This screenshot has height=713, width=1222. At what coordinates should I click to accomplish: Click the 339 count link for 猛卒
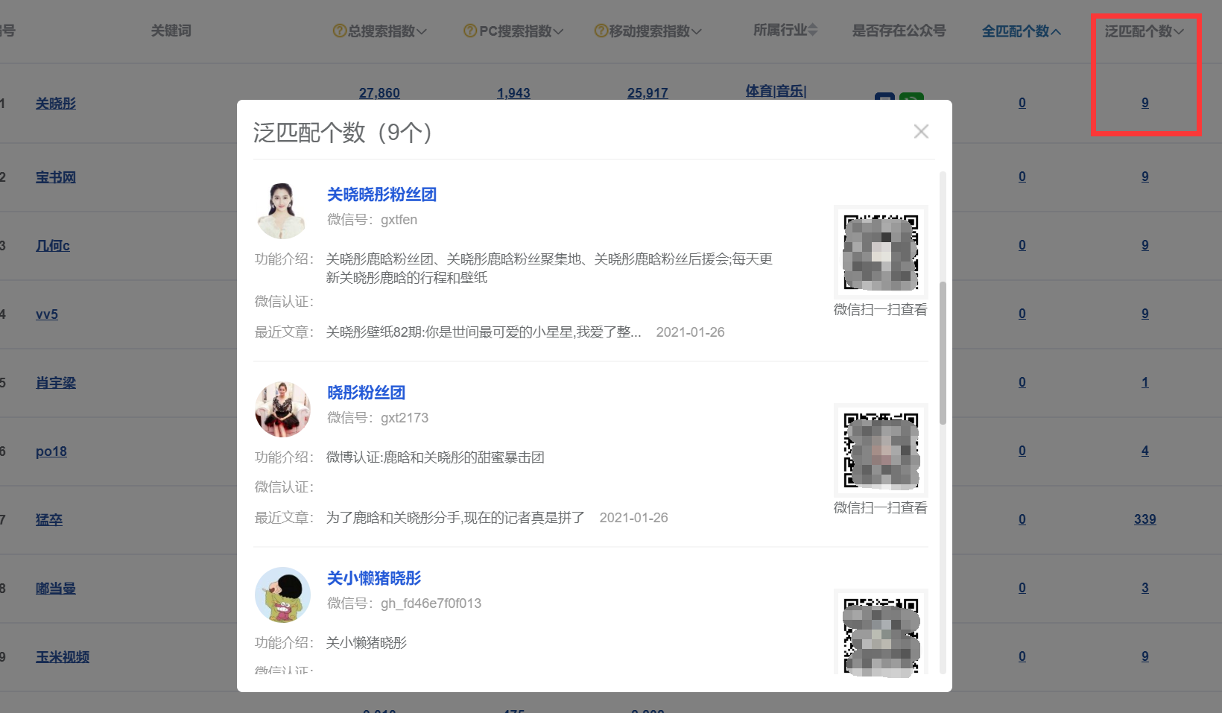[1145, 519]
